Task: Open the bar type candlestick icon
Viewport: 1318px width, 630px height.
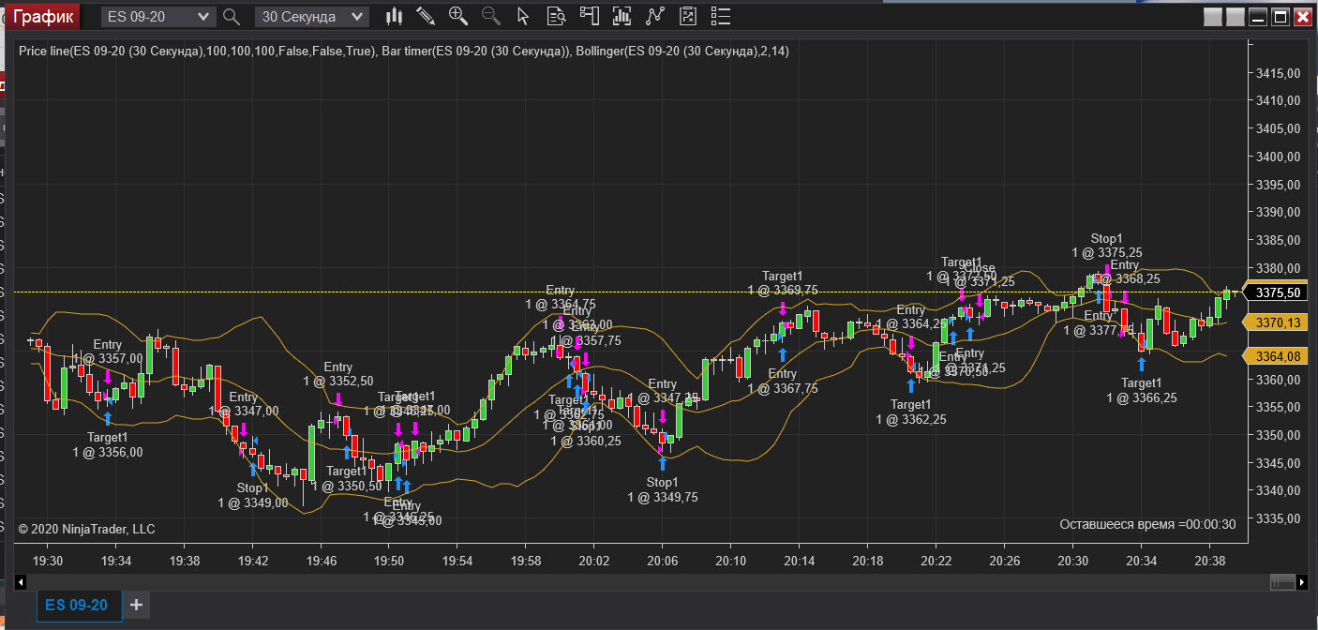Action: pyautogui.click(x=395, y=16)
